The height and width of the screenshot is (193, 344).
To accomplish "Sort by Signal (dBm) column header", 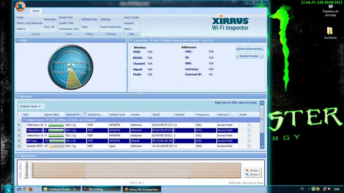I will [54, 114].
